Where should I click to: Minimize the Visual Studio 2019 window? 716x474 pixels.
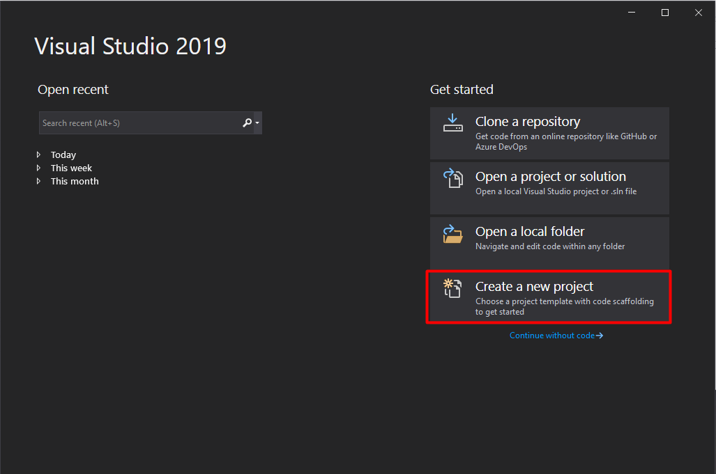pyautogui.click(x=631, y=12)
